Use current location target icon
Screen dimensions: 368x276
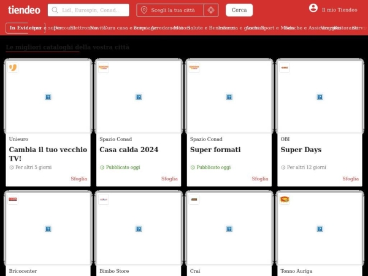pos(211,10)
